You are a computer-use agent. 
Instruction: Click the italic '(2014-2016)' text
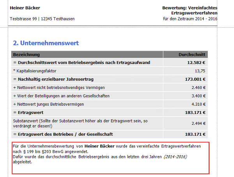[x=175, y=157]
